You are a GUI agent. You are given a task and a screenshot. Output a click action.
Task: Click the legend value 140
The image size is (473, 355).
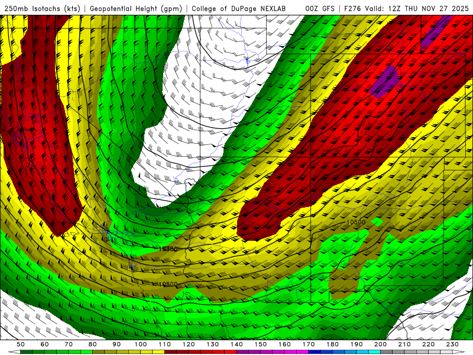coord(237,344)
